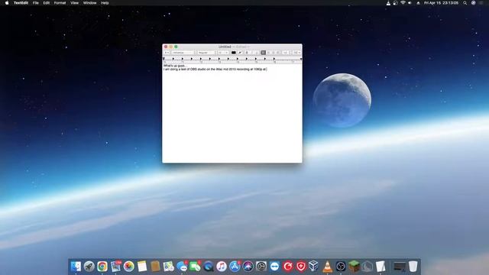Viewport: 489px width, 275px height.
Task: Open TextEdit icon in the dock
Action: pos(381,267)
